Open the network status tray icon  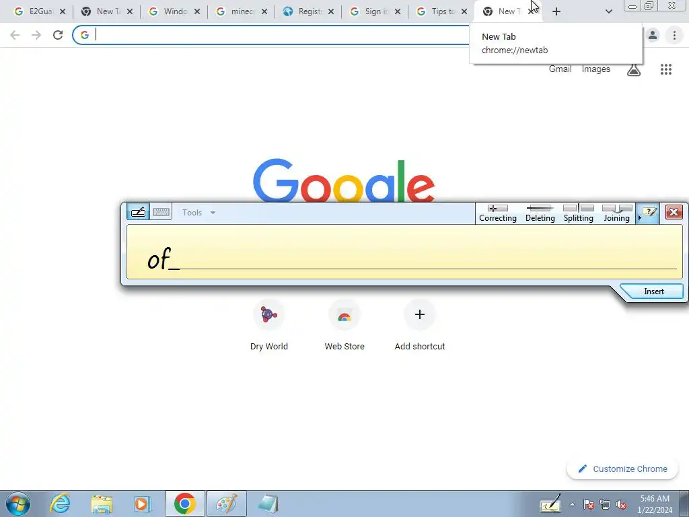[x=605, y=505]
